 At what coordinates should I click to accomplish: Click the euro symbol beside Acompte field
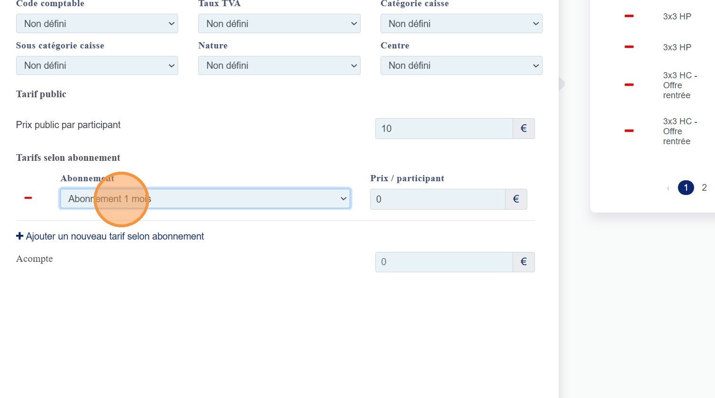pyautogui.click(x=524, y=262)
